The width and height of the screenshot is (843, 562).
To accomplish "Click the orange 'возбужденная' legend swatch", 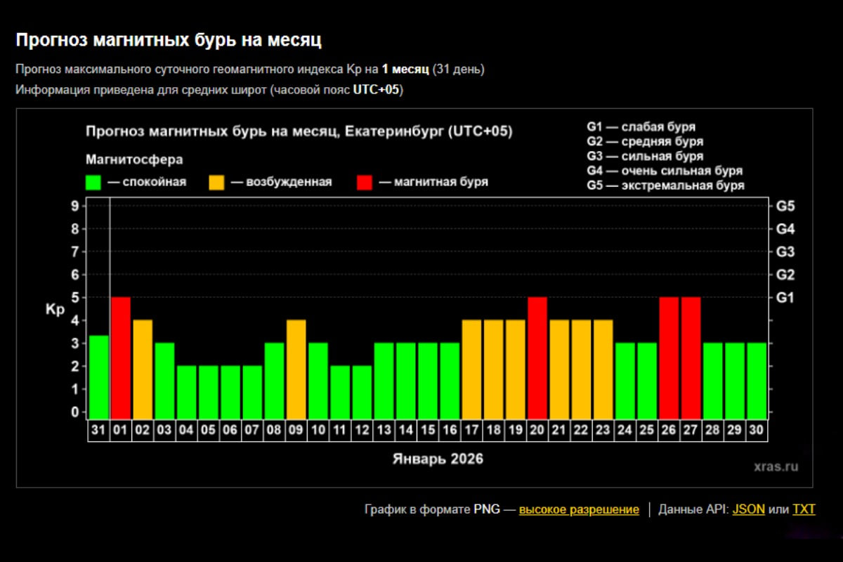I will click(217, 183).
